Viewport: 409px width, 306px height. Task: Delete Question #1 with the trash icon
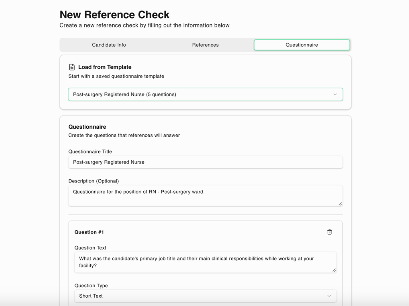[x=330, y=232]
